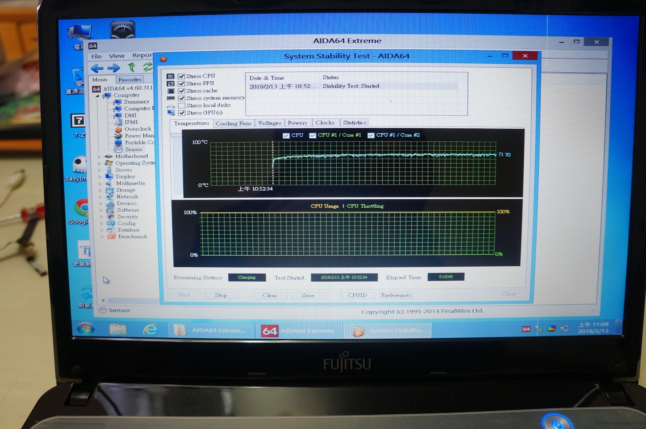Image resolution: width=646 pixels, height=429 pixels.
Task: Click the Security shield tree icon
Action: click(x=111, y=217)
